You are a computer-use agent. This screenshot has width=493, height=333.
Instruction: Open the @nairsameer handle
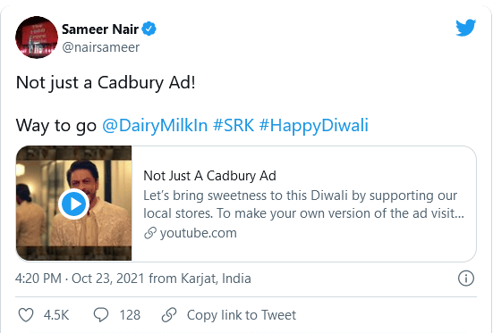[100, 47]
